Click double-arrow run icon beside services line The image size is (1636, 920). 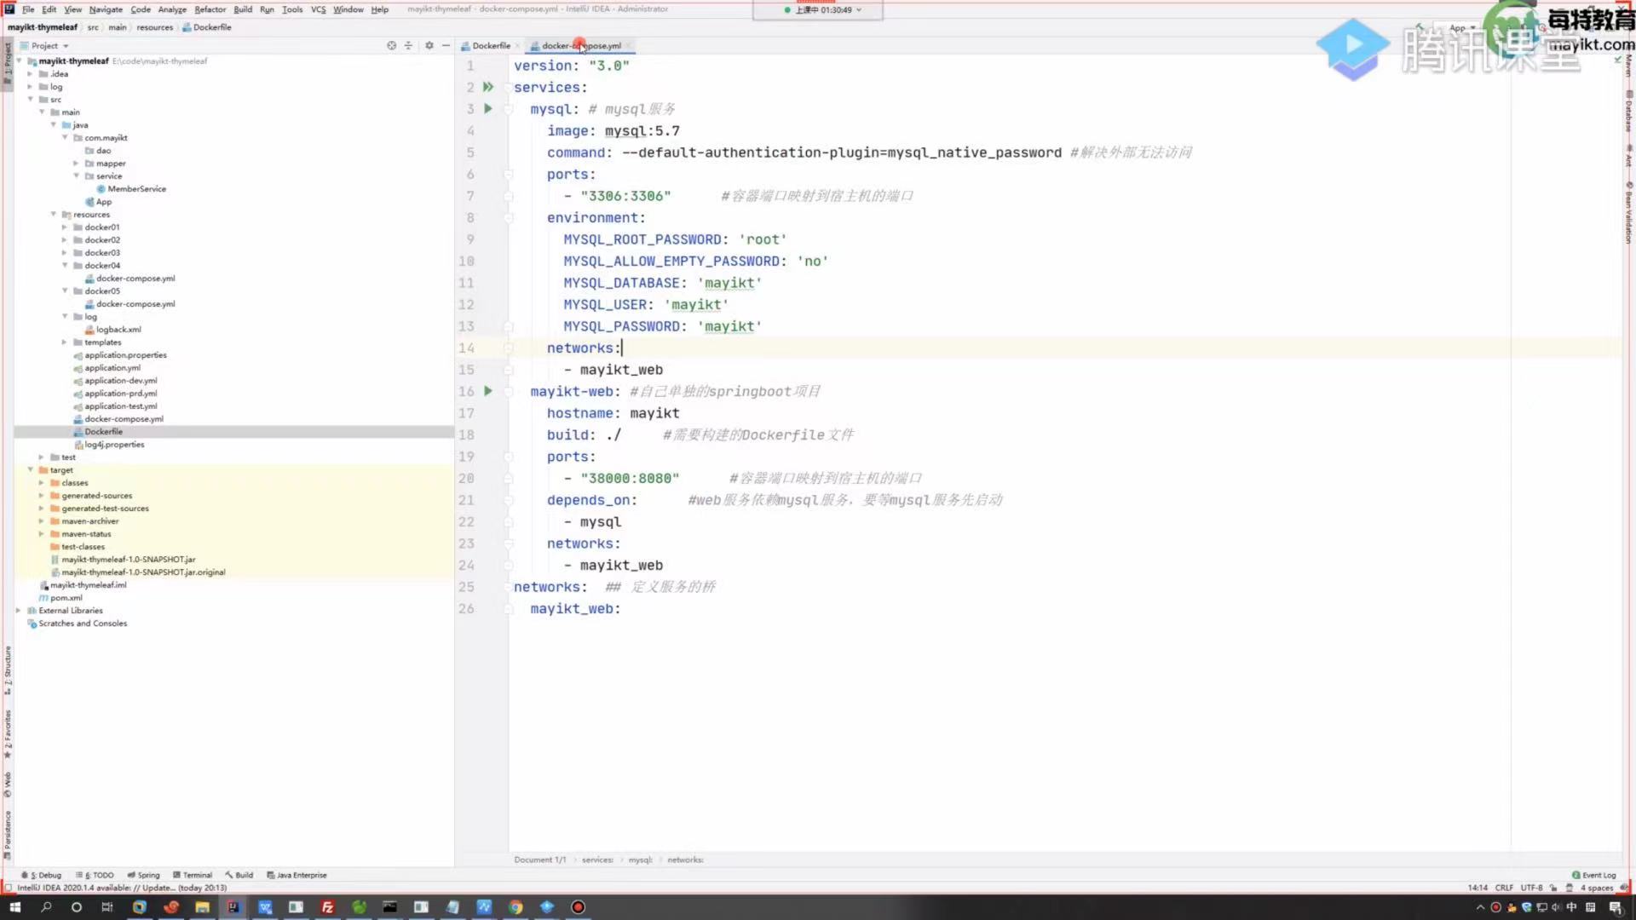pyautogui.click(x=488, y=87)
